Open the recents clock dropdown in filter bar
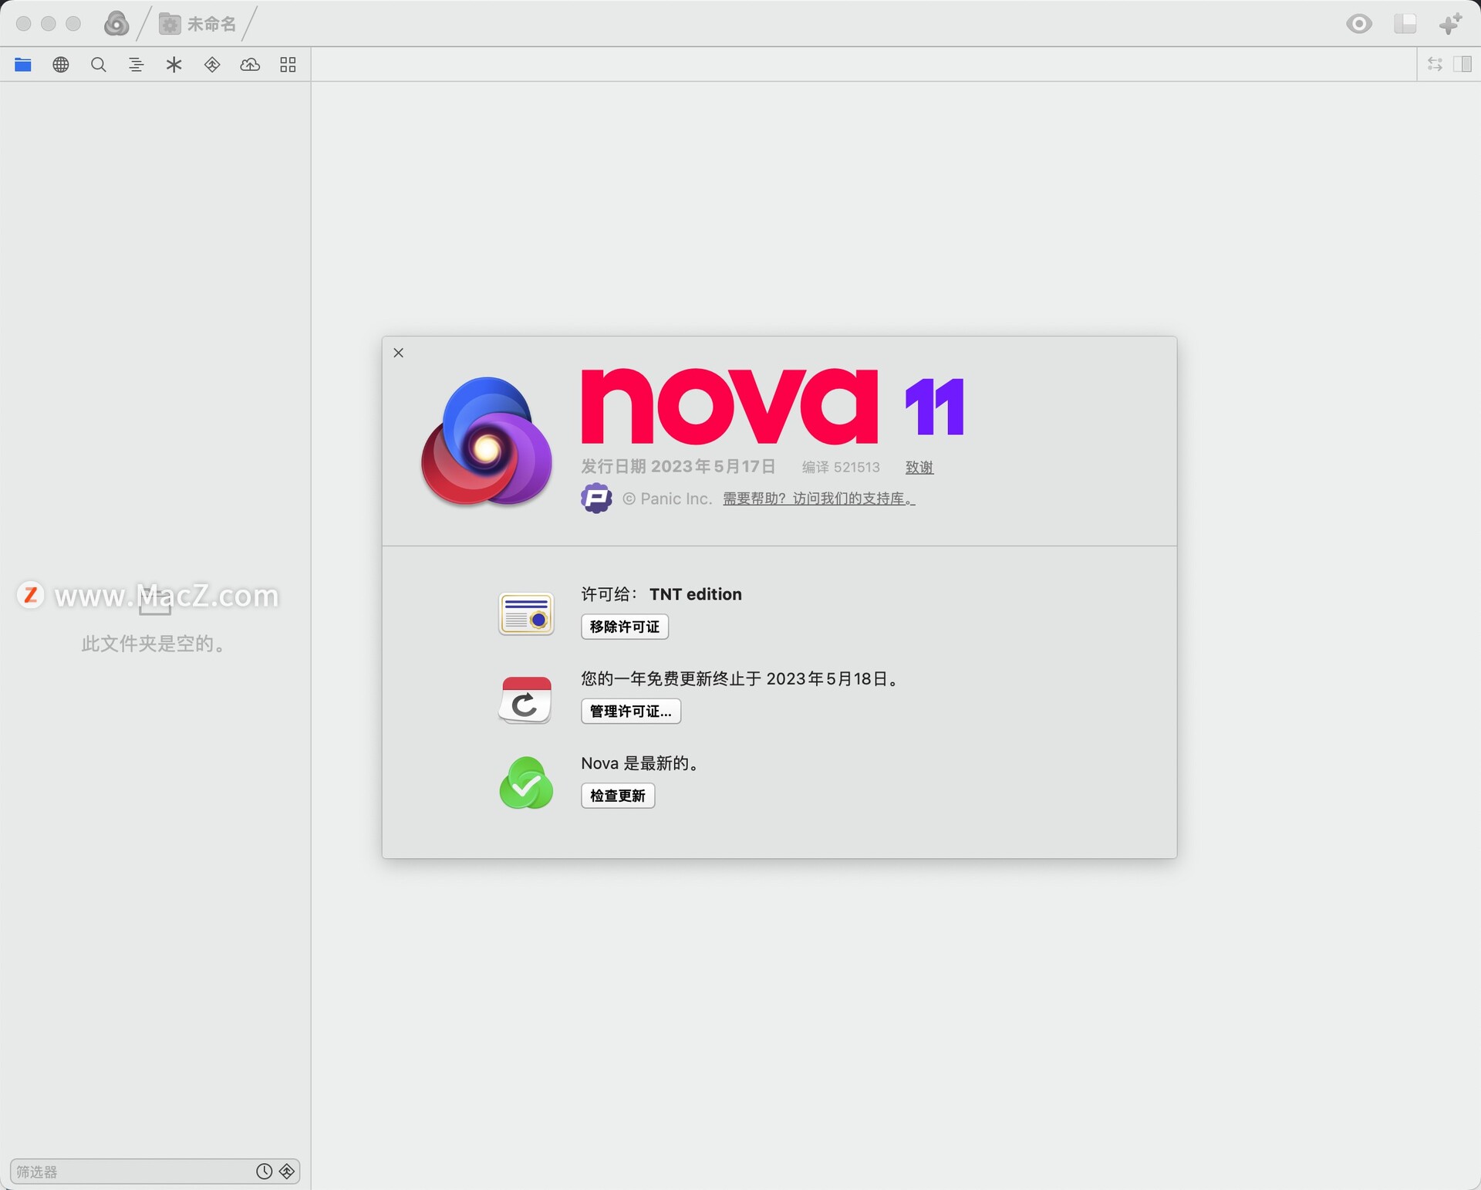The image size is (1481, 1190). tap(263, 1171)
